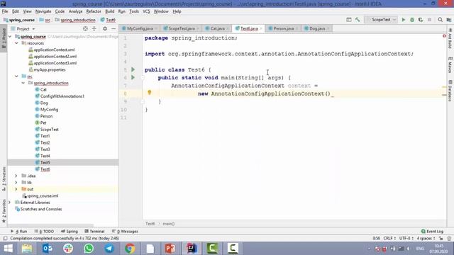Switch to the ScopeTest.java tab
The image size is (454, 255).
tap(182, 28)
